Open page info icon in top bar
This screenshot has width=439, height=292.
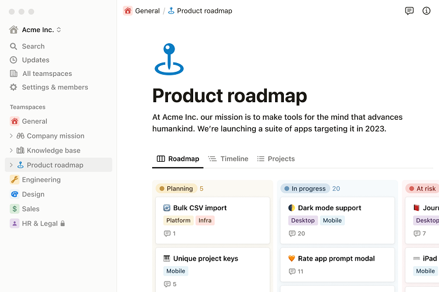[426, 11]
